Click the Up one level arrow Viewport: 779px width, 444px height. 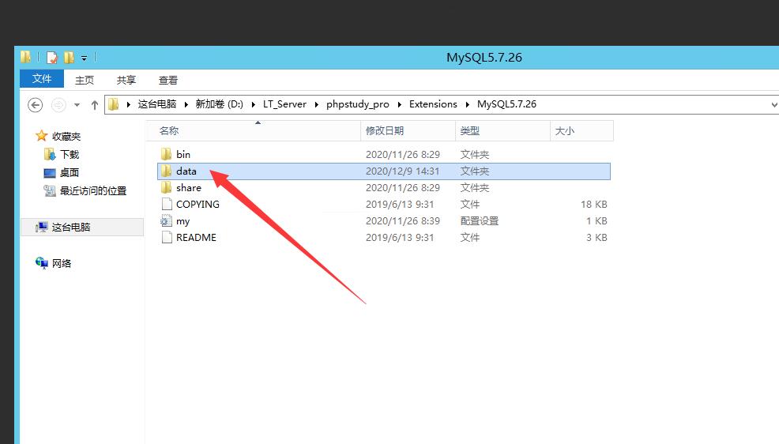pyautogui.click(x=95, y=104)
